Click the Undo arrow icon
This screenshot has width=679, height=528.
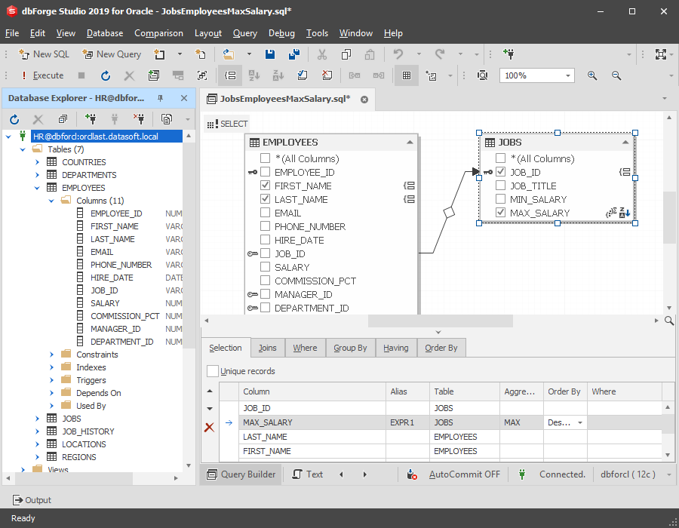[x=398, y=54]
